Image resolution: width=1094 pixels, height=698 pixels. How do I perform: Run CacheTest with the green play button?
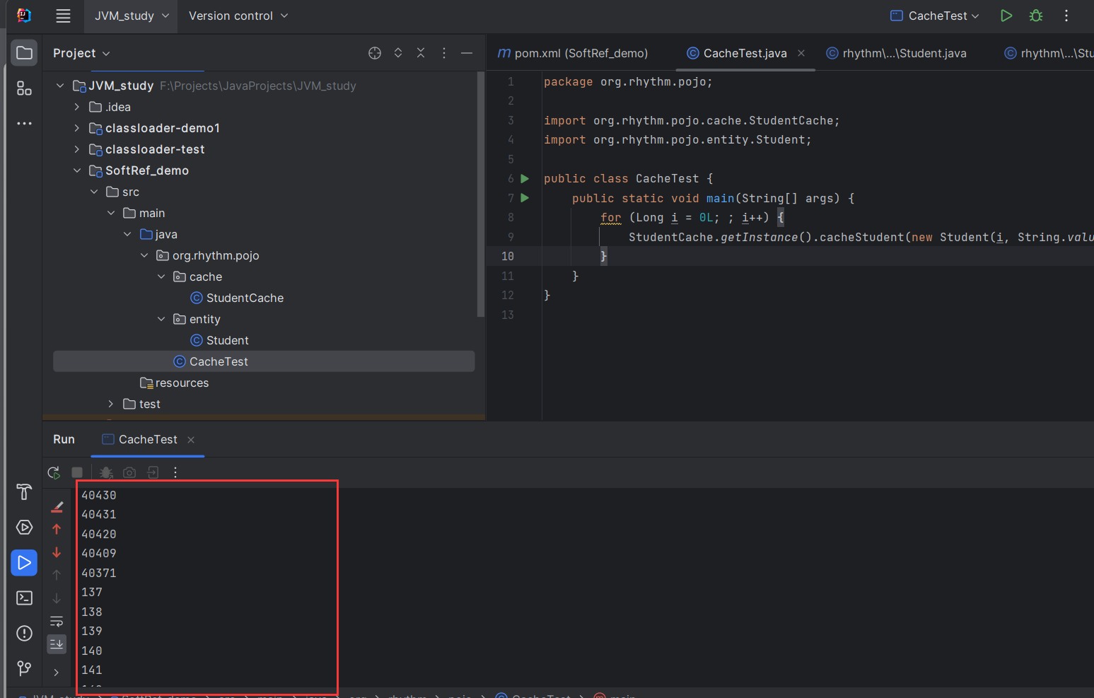1006,16
